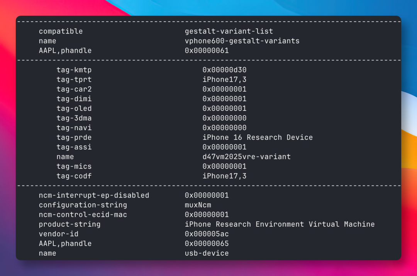The height and width of the screenshot is (276, 417).
Task: Select the usb-device name value
Action: pyautogui.click(x=207, y=253)
